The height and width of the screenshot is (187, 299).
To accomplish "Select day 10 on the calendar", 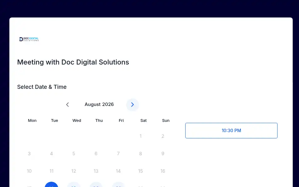I will 29,171.
